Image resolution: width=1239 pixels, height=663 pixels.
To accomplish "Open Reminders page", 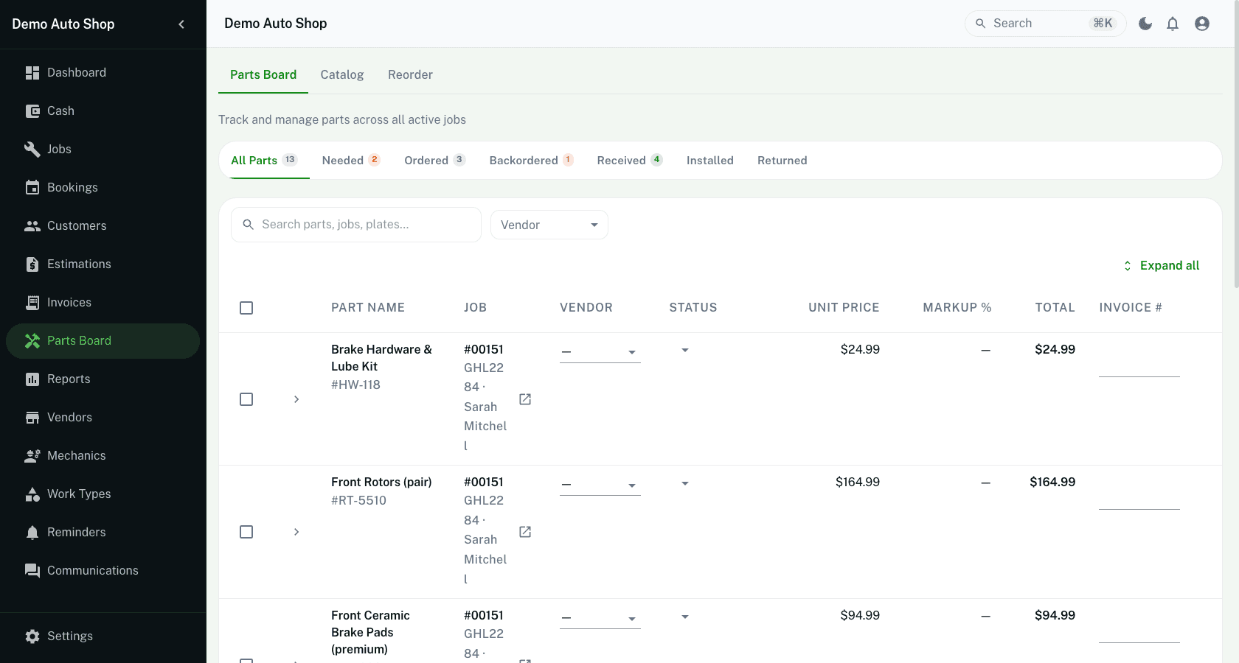I will 103,532.
